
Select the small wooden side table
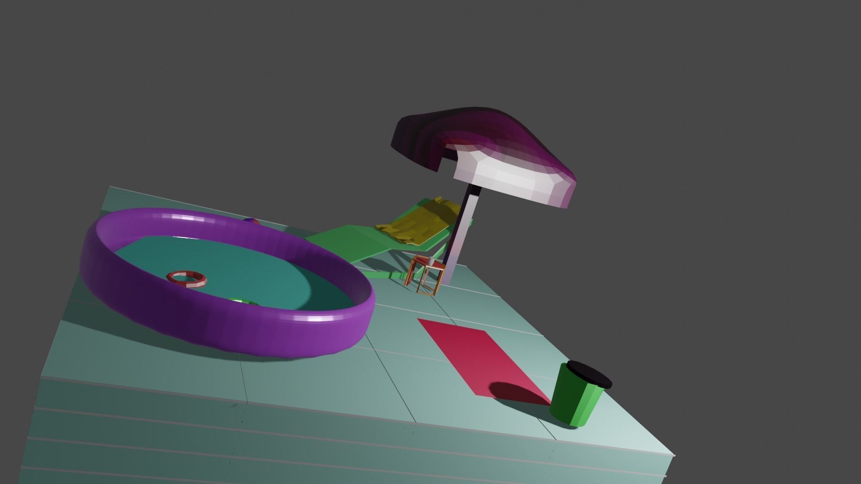point(426,275)
